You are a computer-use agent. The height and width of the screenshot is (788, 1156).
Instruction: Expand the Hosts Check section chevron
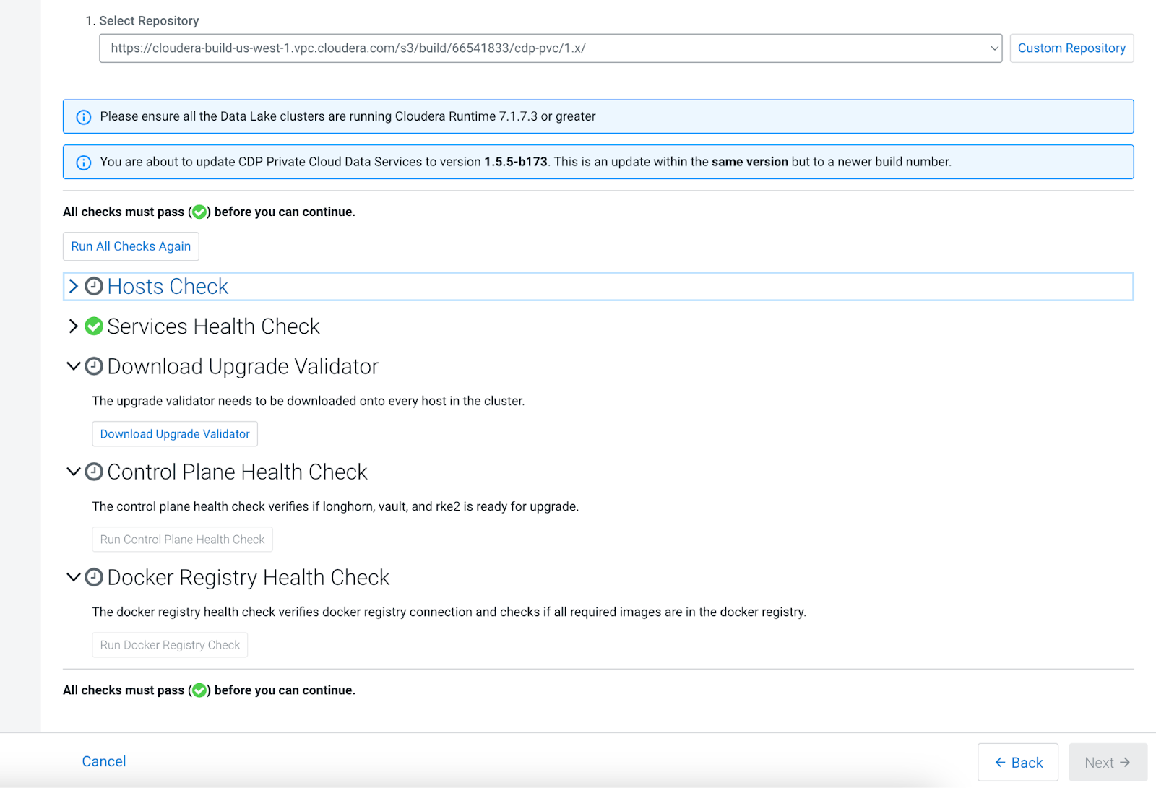73,287
